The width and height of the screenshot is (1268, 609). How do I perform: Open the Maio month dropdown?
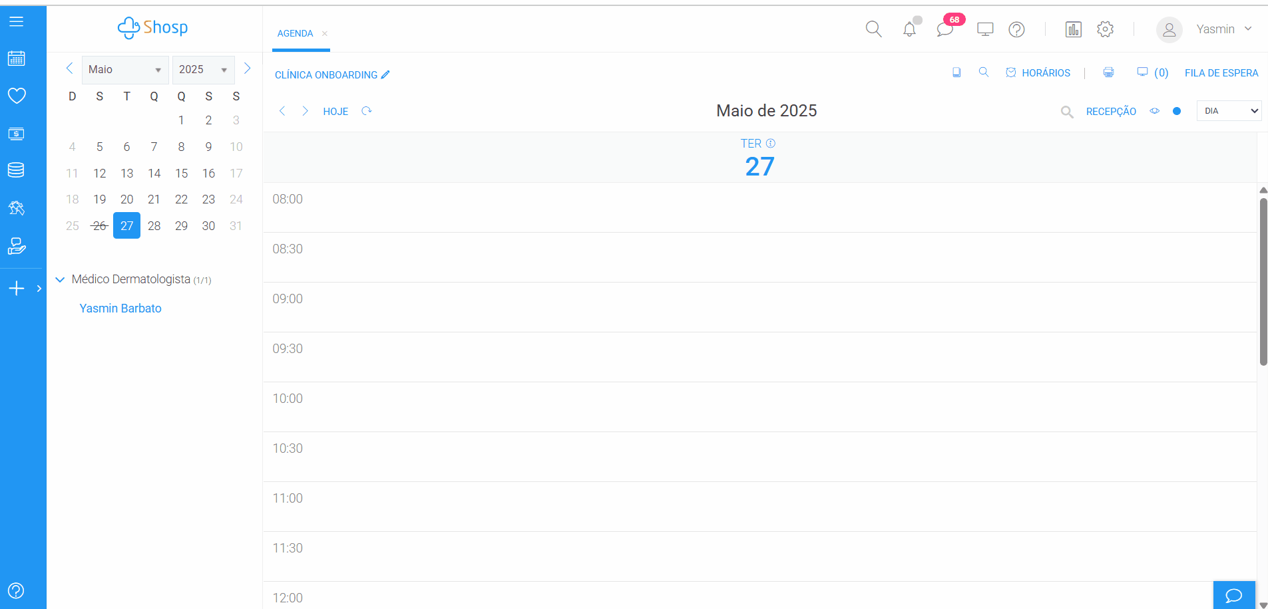124,70
